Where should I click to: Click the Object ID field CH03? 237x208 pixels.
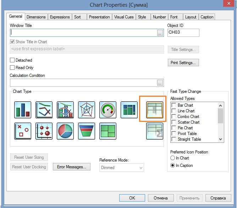click(183, 33)
